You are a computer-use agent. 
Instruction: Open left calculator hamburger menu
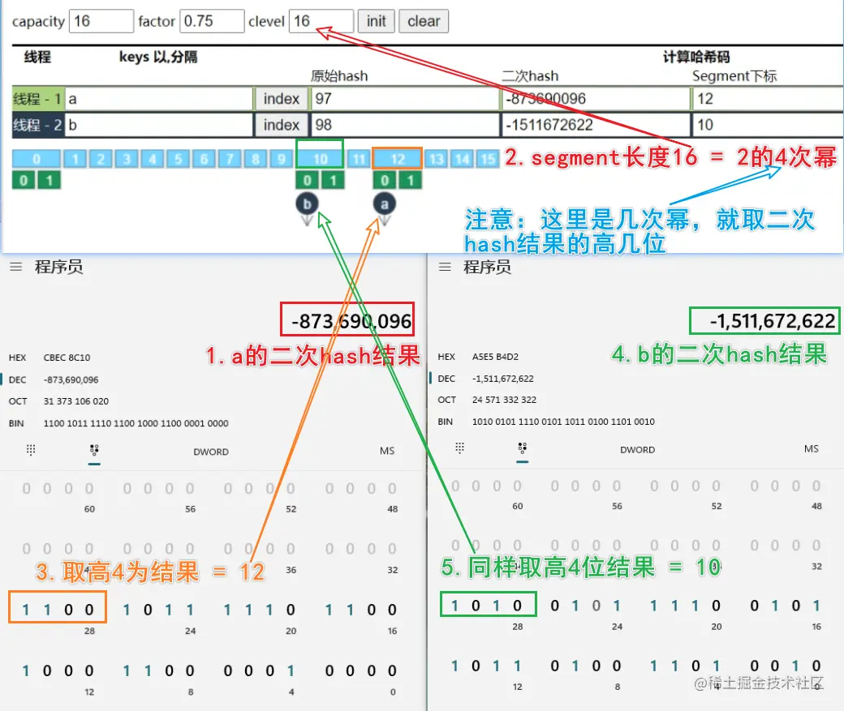16,267
